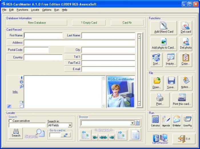This screenshot has width=200, height=149.
Task: Open the Edit menu
Action: 11,10
